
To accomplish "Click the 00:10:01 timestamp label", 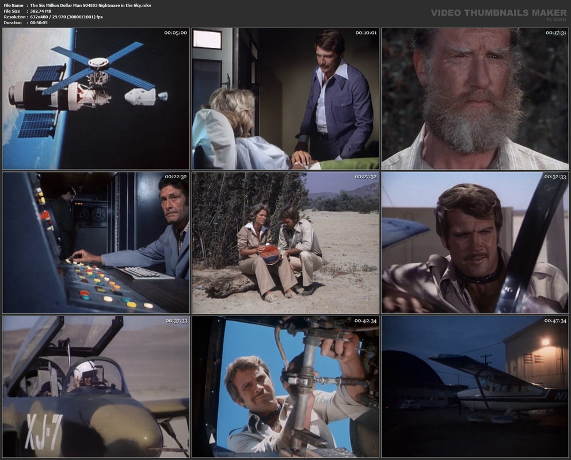I will click(366, 33).
